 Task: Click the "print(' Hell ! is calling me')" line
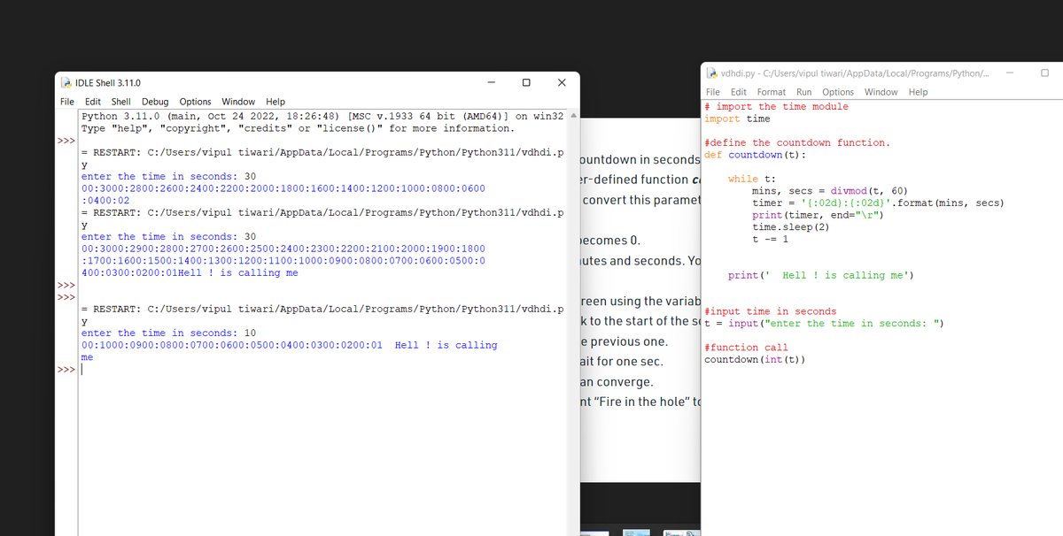(821, 275)
